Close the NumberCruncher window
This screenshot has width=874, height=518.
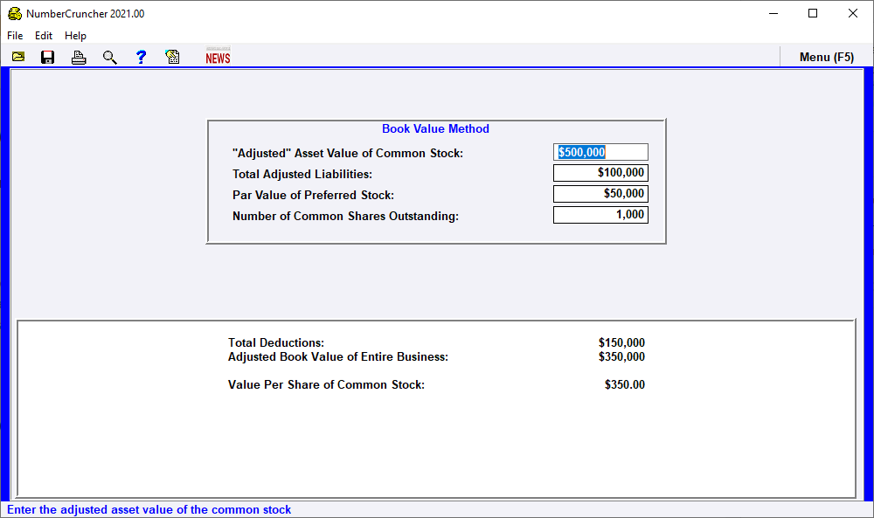click(x=853, y=13)
